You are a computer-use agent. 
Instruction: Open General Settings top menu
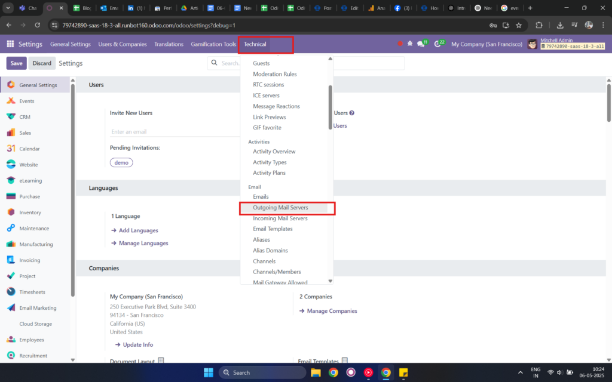[71, 44]
